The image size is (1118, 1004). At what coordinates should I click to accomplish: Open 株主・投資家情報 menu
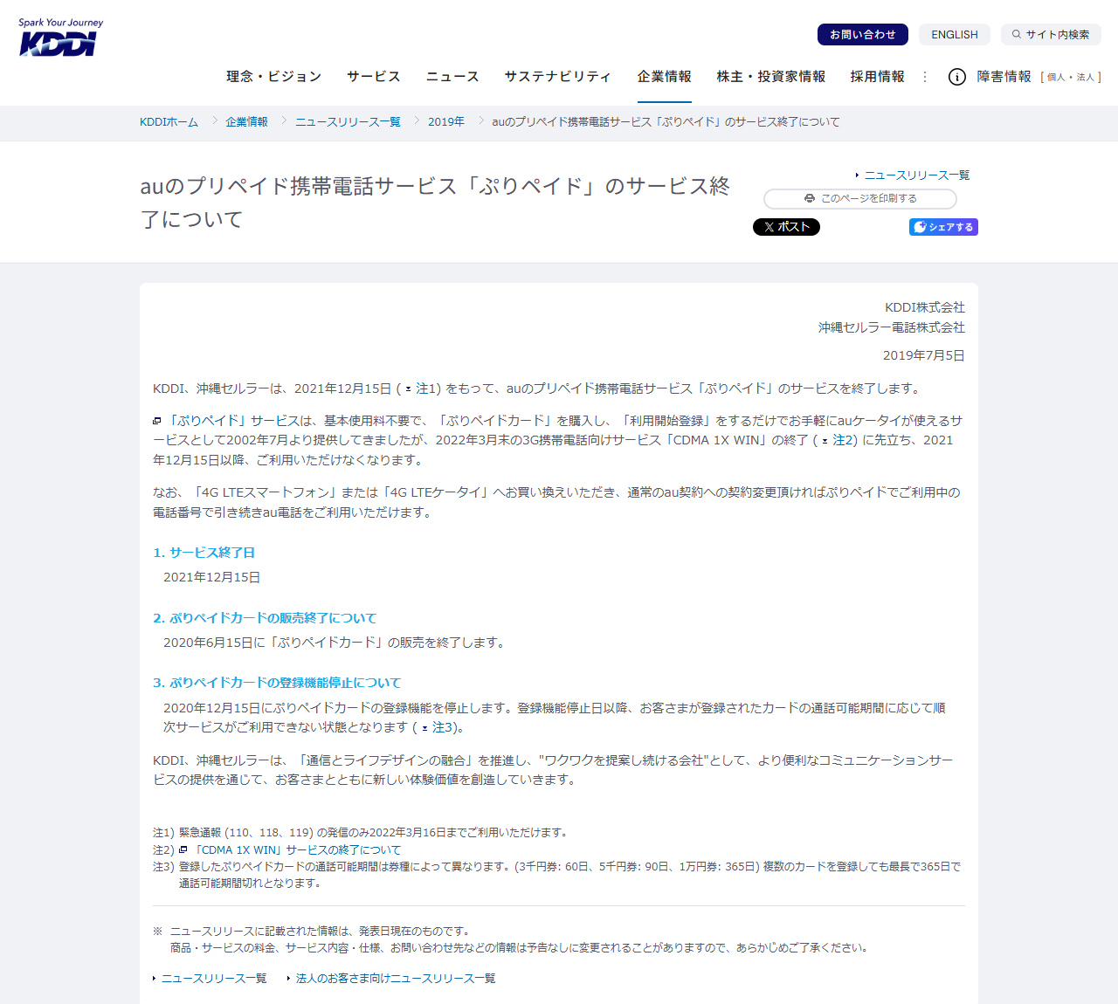click(x=771, y=77)
